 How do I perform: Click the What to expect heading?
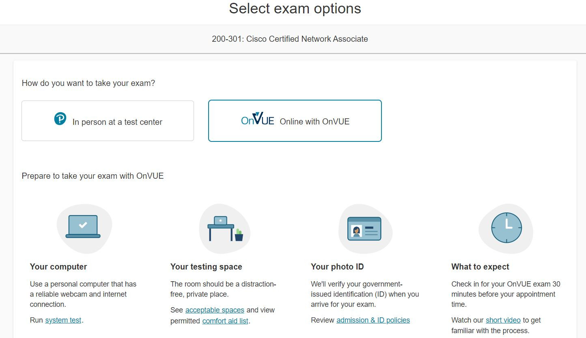click(x=480, y=267)
